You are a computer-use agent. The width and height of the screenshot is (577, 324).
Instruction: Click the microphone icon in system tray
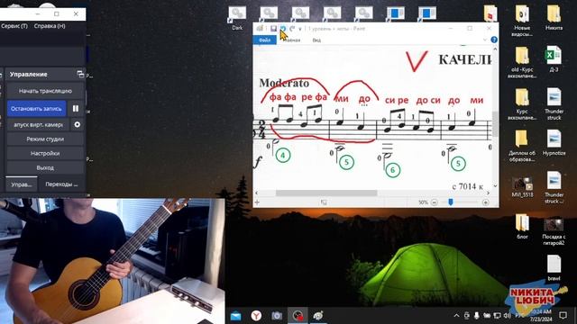[477, 316]
